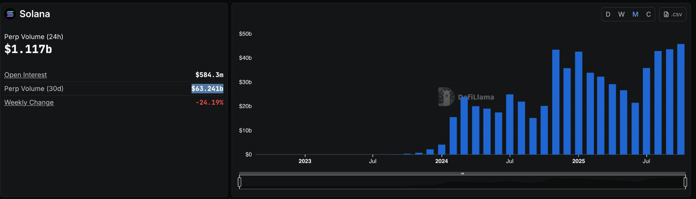Switch chart to Daily (D) view

click(608, 14)
